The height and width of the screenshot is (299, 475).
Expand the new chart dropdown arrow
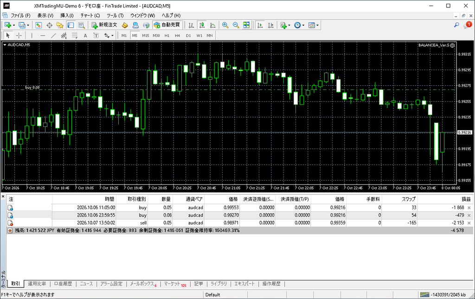pyautogui.click(x=14, y=25)
